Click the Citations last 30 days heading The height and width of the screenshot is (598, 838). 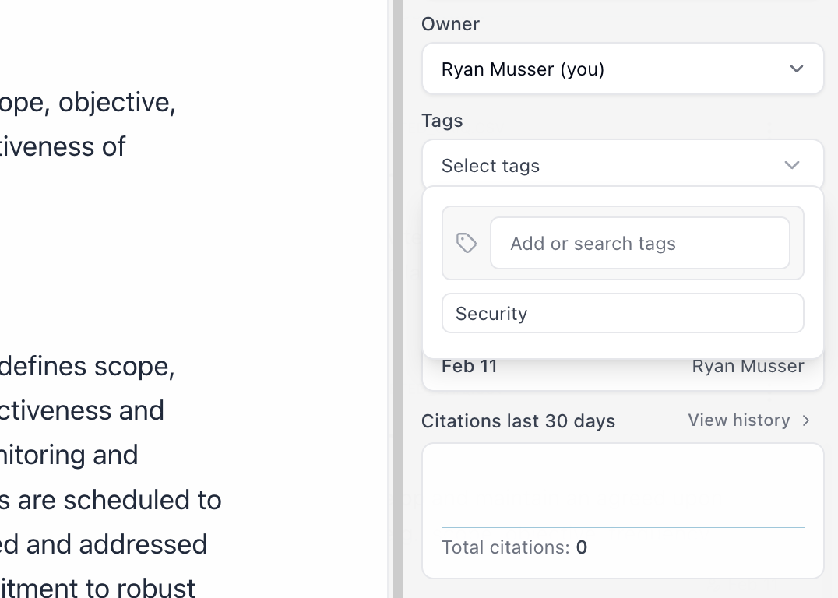coord(518,420)
